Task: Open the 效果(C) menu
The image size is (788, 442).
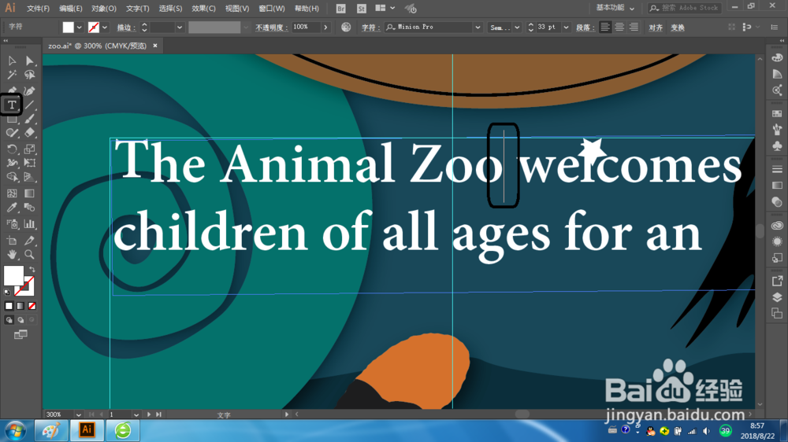Action: 203,9
